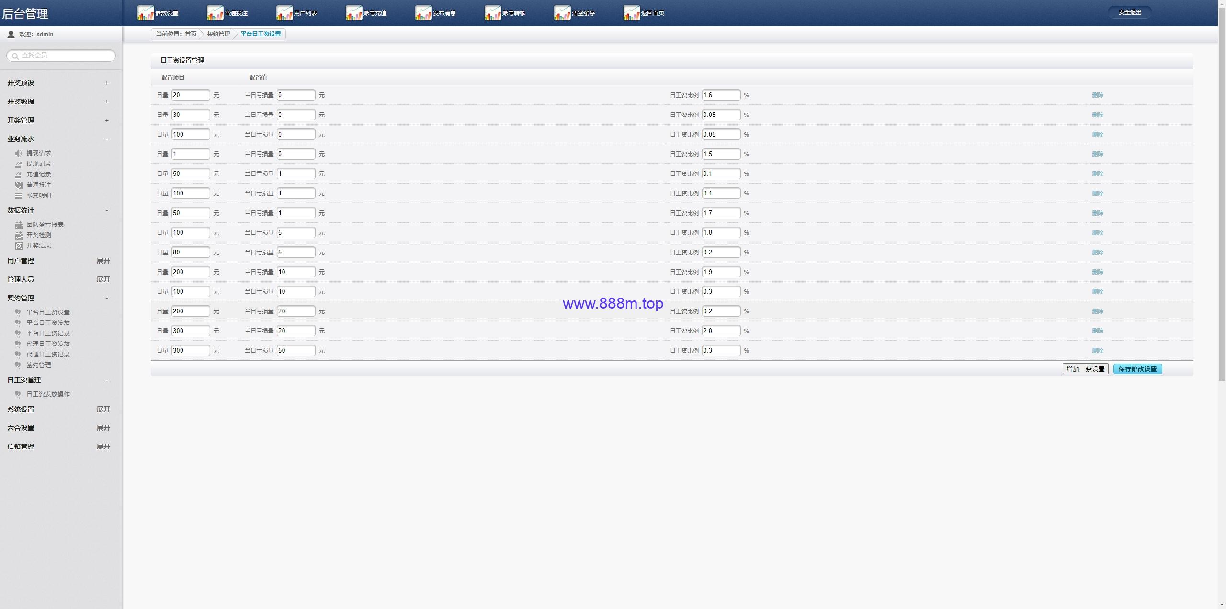Collapse the 数据统计 section
The image size is (1226, 609).
106,210
